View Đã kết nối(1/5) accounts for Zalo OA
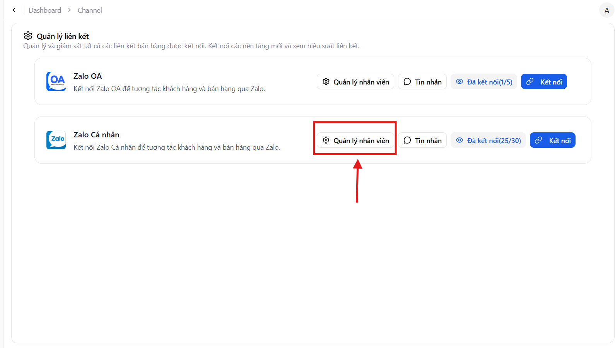 484,82
